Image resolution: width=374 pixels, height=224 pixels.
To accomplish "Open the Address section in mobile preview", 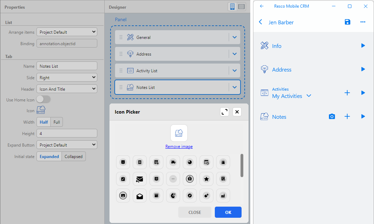I will tap(282, 69).
